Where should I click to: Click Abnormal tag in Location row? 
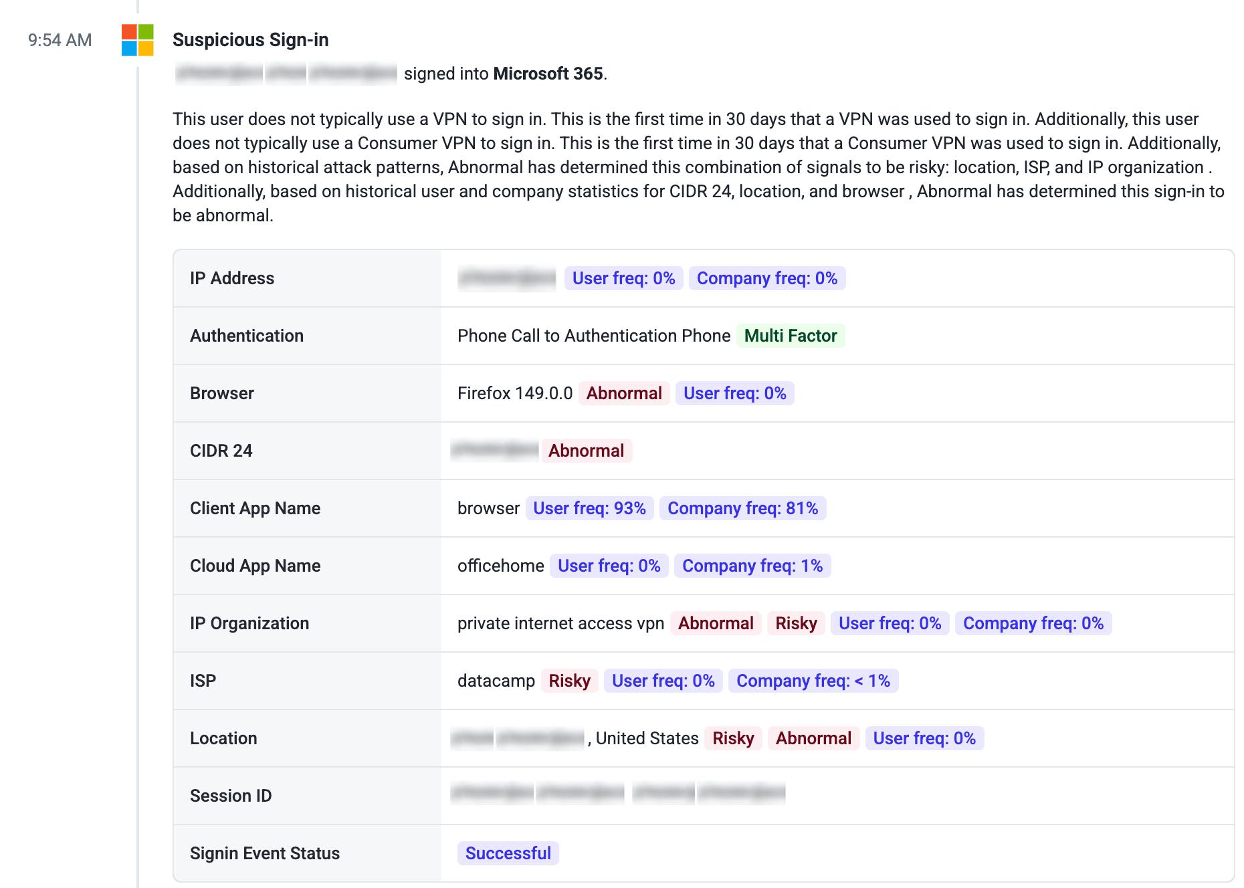coord(813,738)
